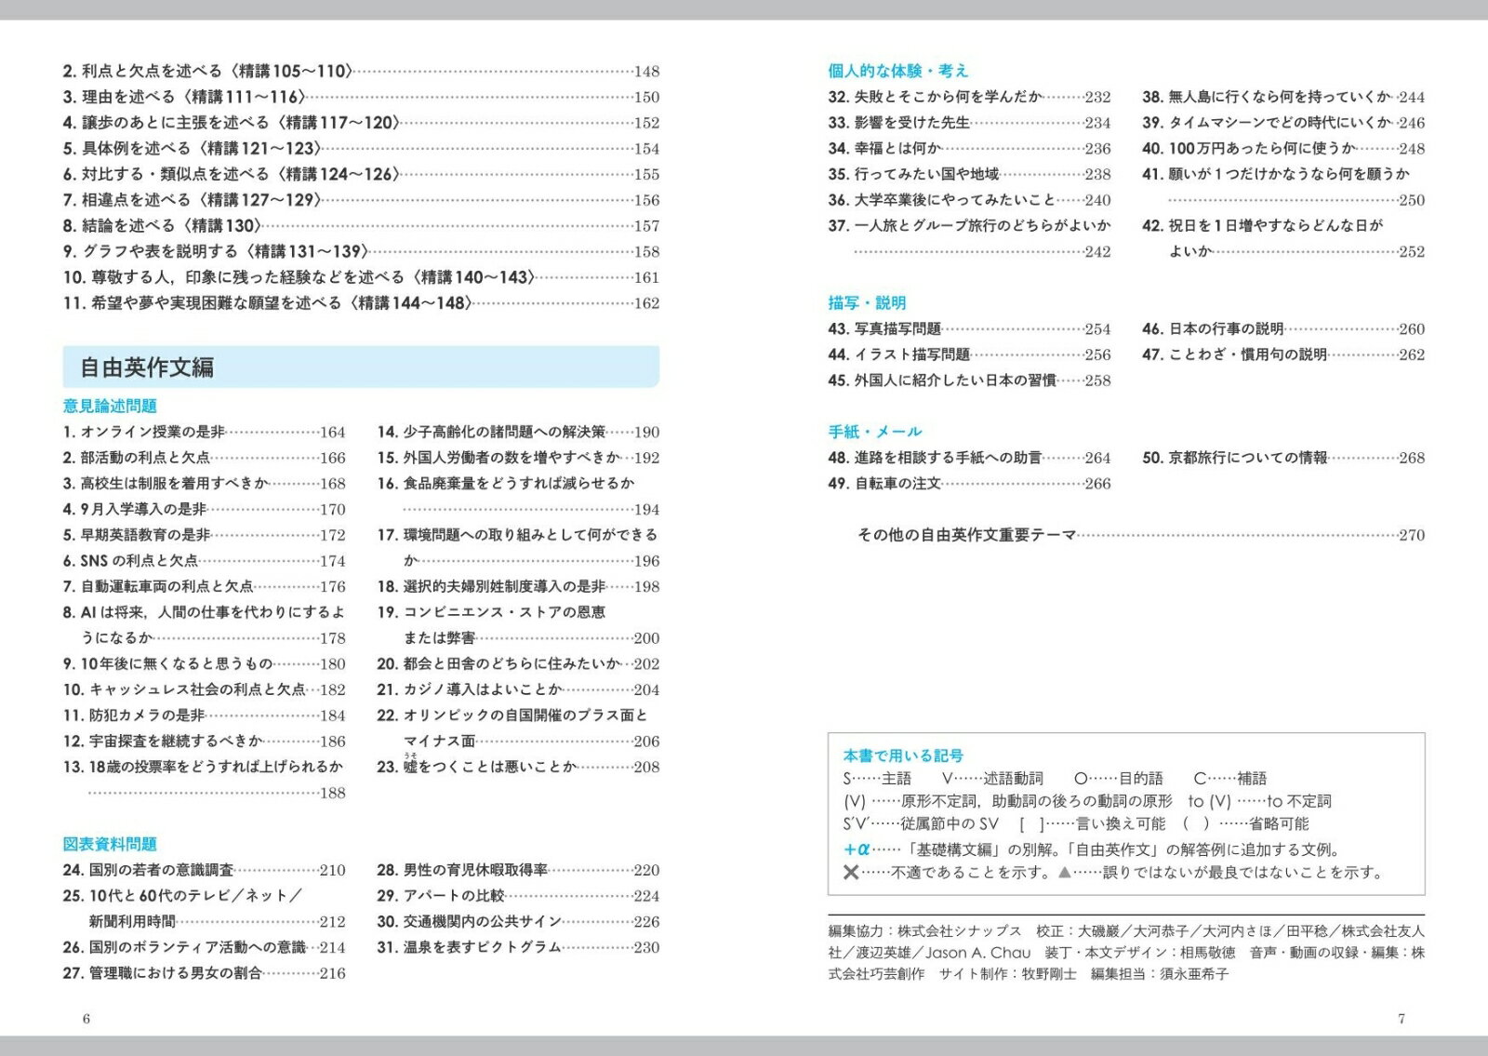Viewport: 1488px width, 1056px height.
Task: Open entry 1. オンライン授業の是非
Action: tap(144, 432)
